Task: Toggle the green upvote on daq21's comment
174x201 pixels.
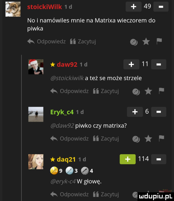Action: [128, 159]
